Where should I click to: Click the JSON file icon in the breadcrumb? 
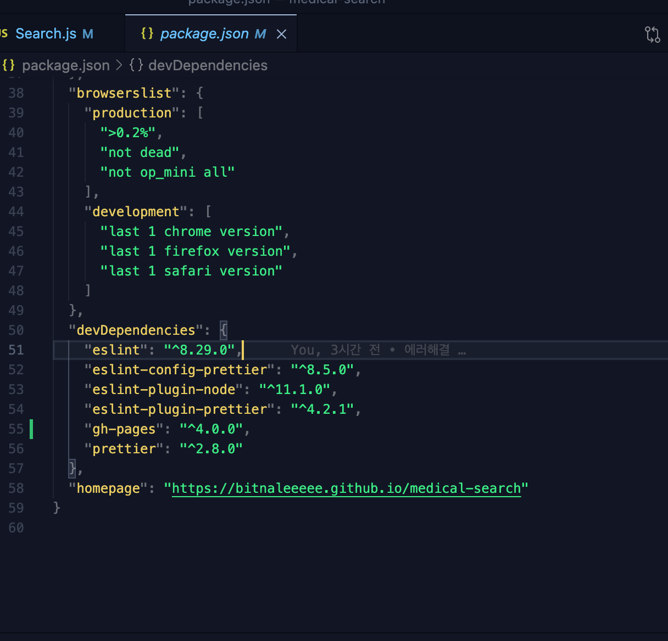9,65
